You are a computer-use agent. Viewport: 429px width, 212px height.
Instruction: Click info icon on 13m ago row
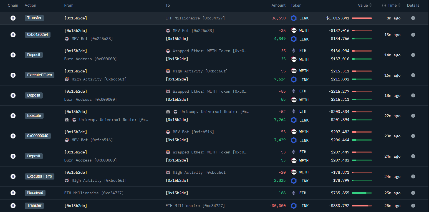413,35
